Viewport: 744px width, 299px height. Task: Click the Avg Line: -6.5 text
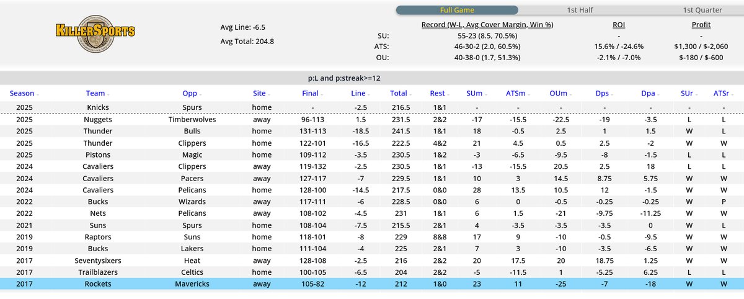244,27
